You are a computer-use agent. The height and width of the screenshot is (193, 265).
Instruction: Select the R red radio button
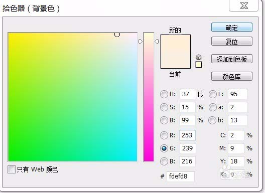pyautogui.click(x=164, y=135)
